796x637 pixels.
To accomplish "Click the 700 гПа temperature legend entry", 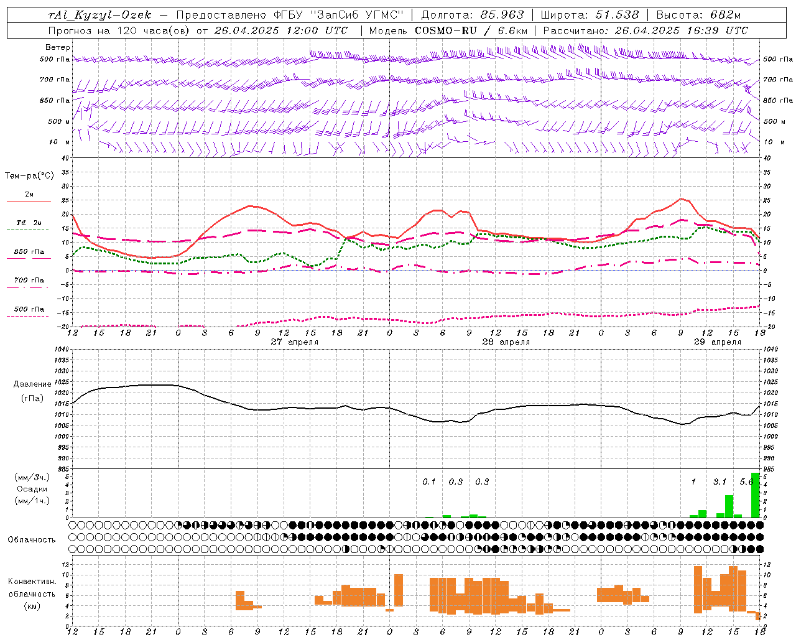I will pos(29,281).
